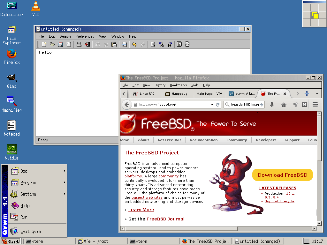Screen dimensions: 327x245
Task: Launch Calculator from the desktop
Action: [x=12, y=9]
